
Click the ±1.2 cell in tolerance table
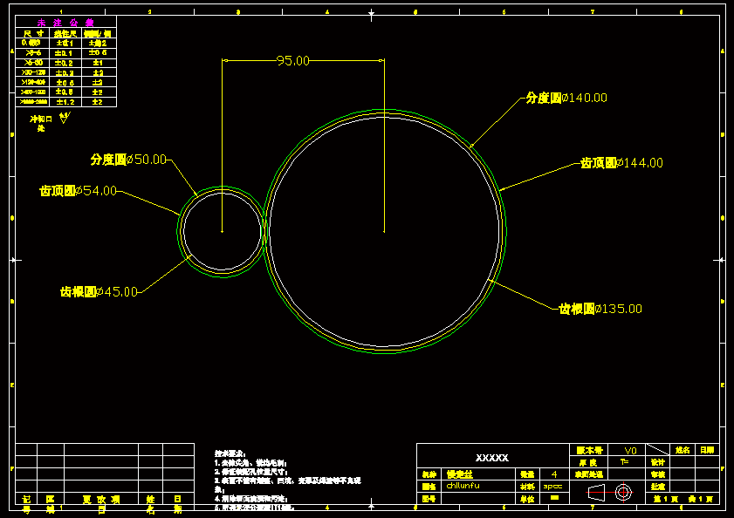coord(65,102)
